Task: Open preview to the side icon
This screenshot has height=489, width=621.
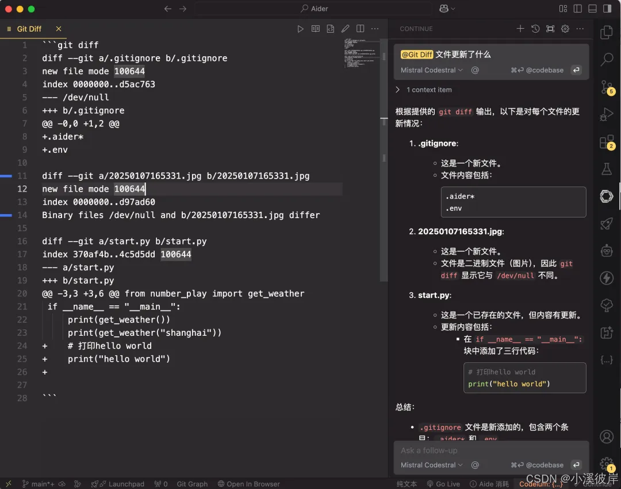Action: tap(315, 29)
